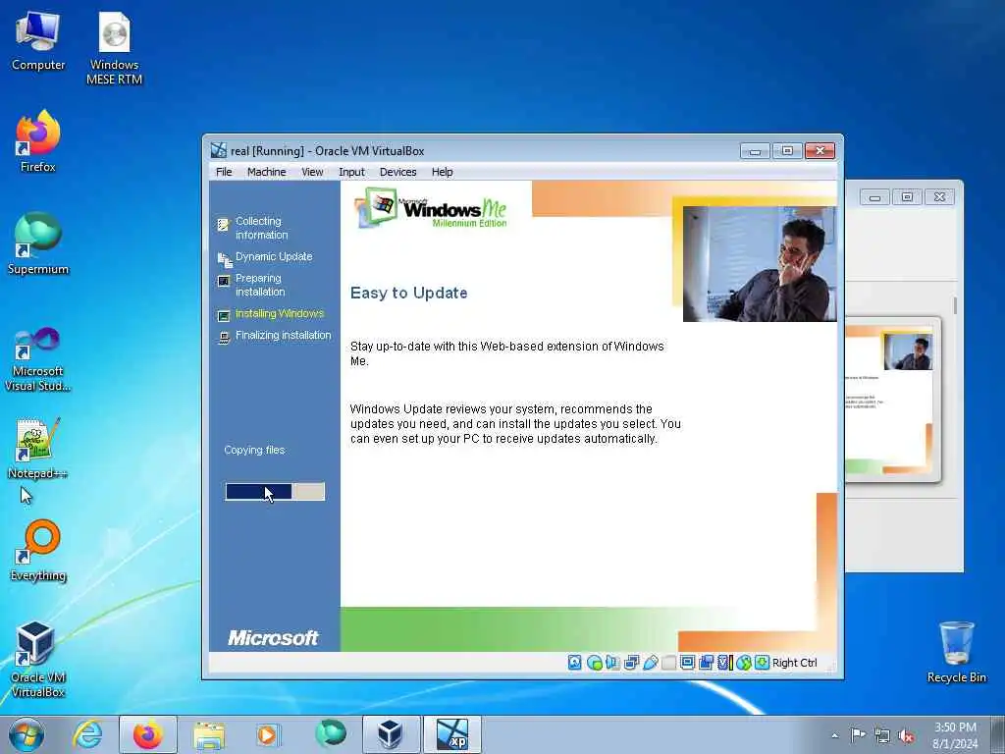1005x754 pixels.
Task: Switch to the running VM taskbar button
Action: [x=452, y=734]
